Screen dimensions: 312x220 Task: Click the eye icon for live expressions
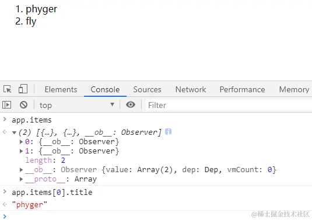[x=131, y=104]
